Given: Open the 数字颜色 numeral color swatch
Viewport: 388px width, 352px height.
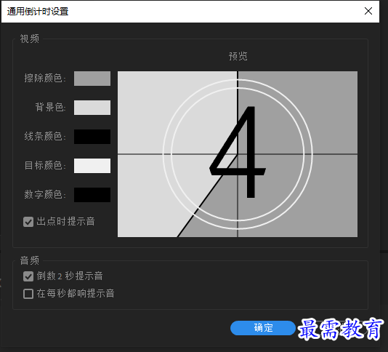Looking at the screenshot, I should [x=92, y=195].
